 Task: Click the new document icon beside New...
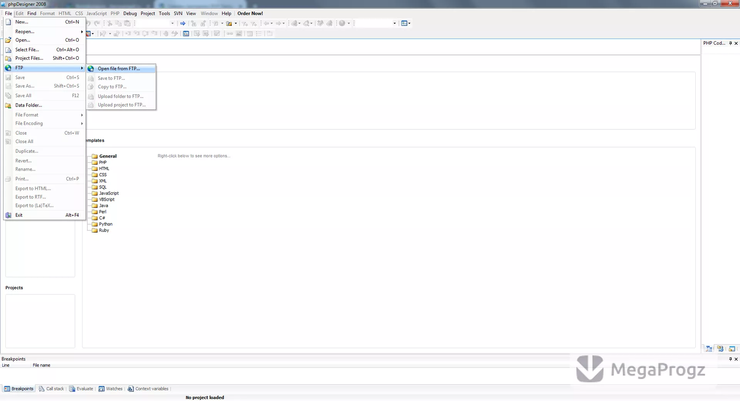(x=8, y=22)
